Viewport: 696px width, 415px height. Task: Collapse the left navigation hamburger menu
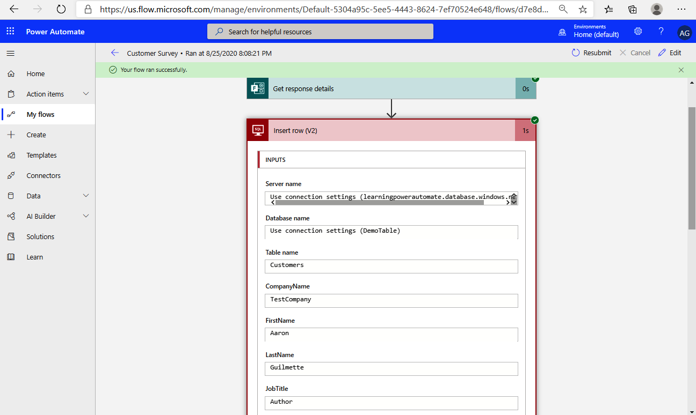click(x=11, y=53)
